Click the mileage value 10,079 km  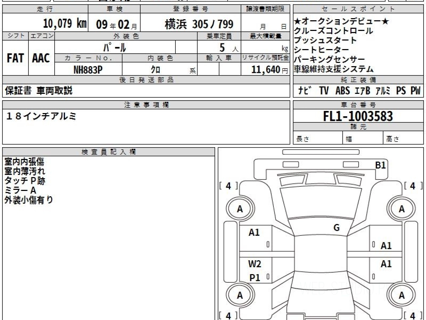[65, 24]
